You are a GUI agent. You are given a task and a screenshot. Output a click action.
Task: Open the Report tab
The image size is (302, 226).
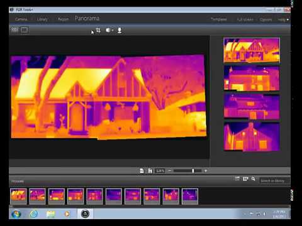63,19
